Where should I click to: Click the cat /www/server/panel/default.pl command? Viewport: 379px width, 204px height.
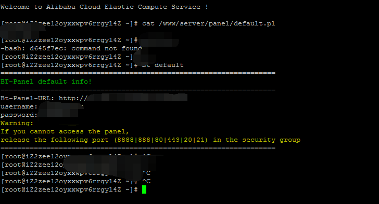[x=208, y=24]
